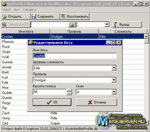Click the bot list scroll up arrow
The width and height of the screenshot is (150, 132).
(146, 36)
